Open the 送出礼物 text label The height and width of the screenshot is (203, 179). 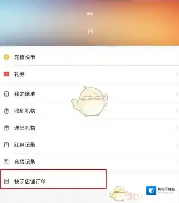click(25, 128)
